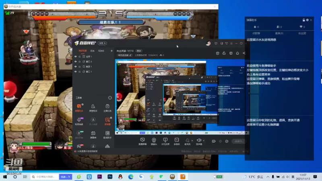This screenshot has height=181, width=322.
Task: Collapse the 工具箱 toolbox with the round button
Action: coord(110,98)
